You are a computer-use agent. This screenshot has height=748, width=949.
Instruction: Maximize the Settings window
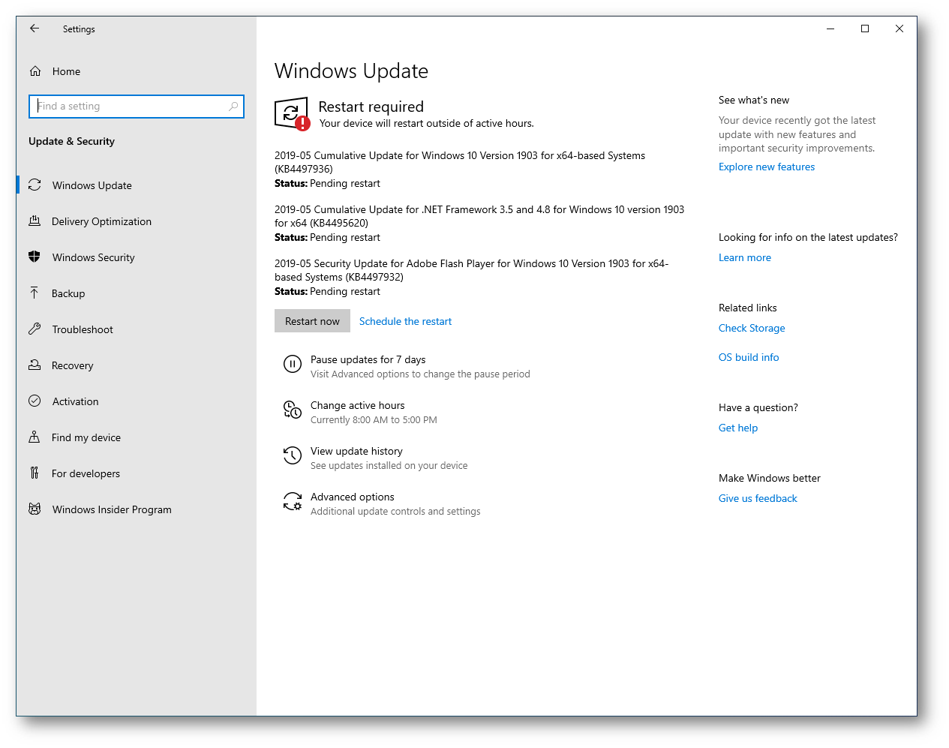point(865,29)
